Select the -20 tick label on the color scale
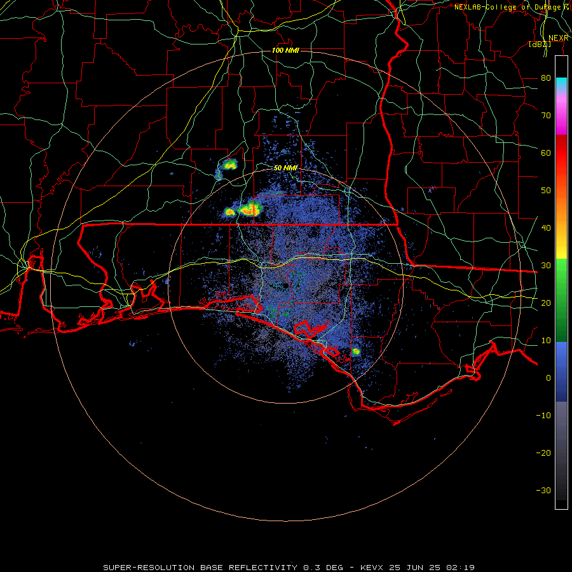Image resolution: width=572 pixels, height=572 pixels. pos(543,453)
